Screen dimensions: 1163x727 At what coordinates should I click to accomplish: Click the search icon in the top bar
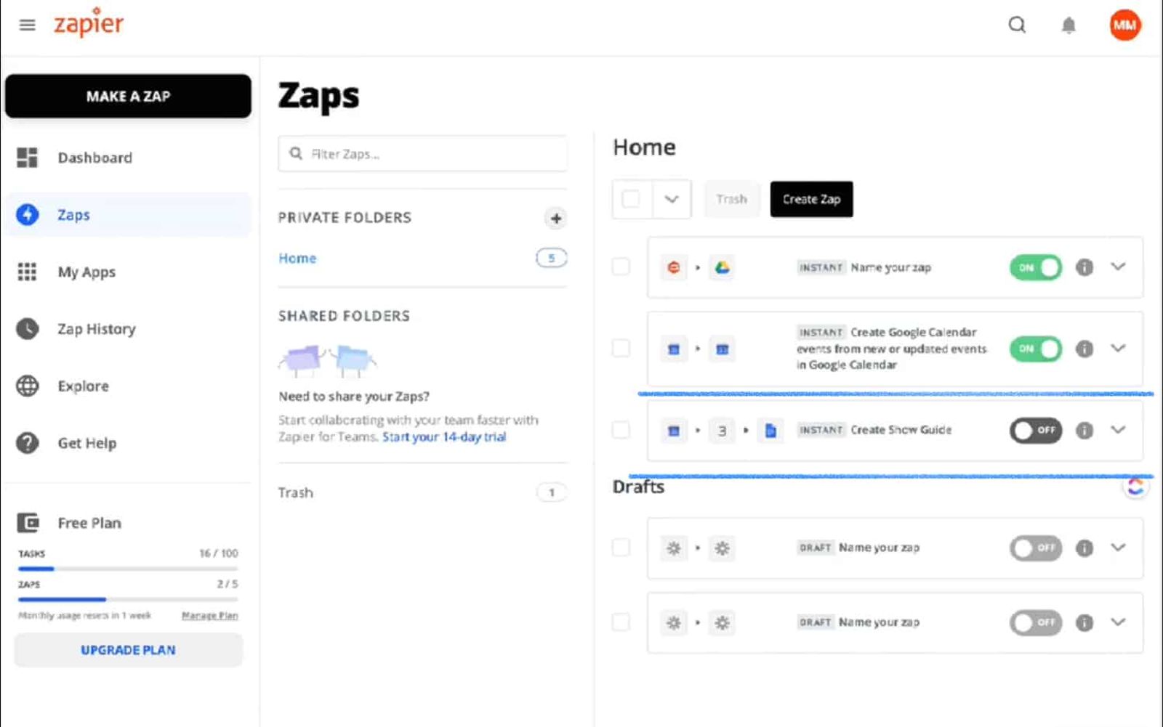pos(1016,25)
